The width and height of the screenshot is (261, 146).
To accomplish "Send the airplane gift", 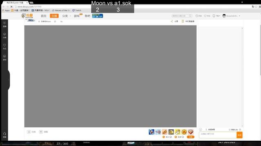I will 158,132.
